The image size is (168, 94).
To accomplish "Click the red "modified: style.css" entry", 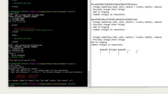I will (x=27, y=77).
